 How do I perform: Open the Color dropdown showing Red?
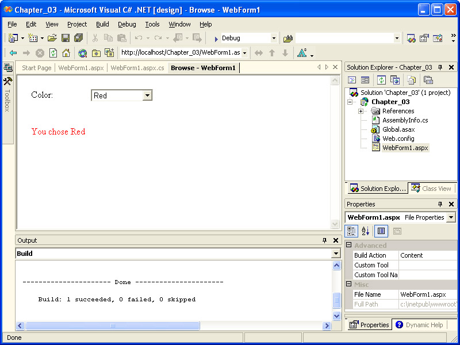pyautogui.click(x=147, y=95)
